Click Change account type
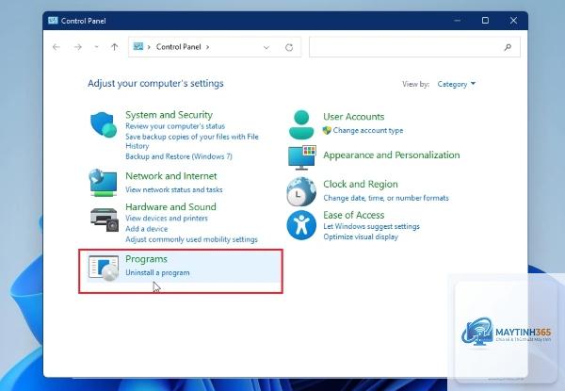 tap(368, 130)
